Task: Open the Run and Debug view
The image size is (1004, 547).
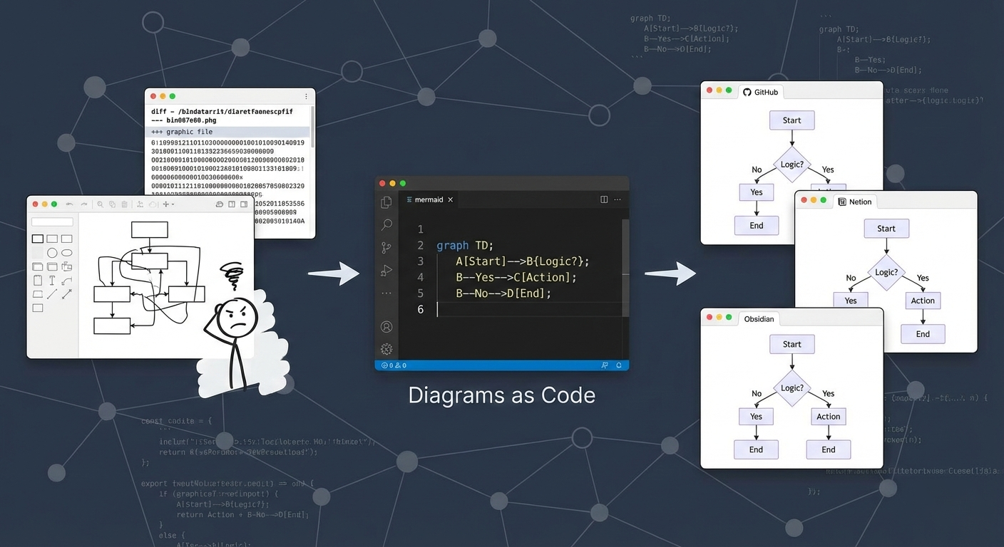Action: (x=386, y=270)
